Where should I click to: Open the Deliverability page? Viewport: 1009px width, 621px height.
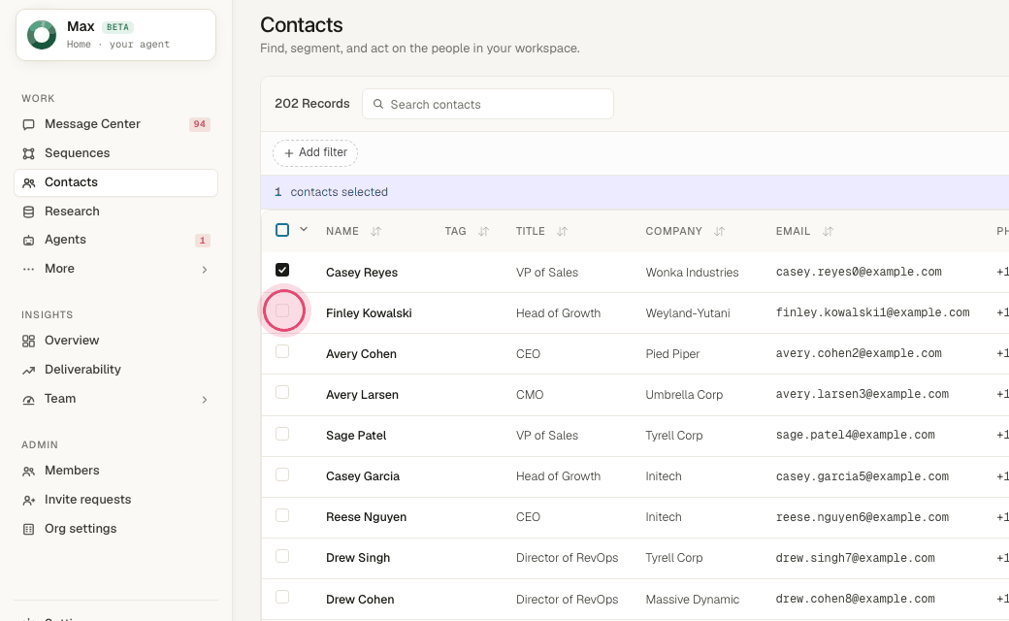pyautogui.click(x=115, y=370)
